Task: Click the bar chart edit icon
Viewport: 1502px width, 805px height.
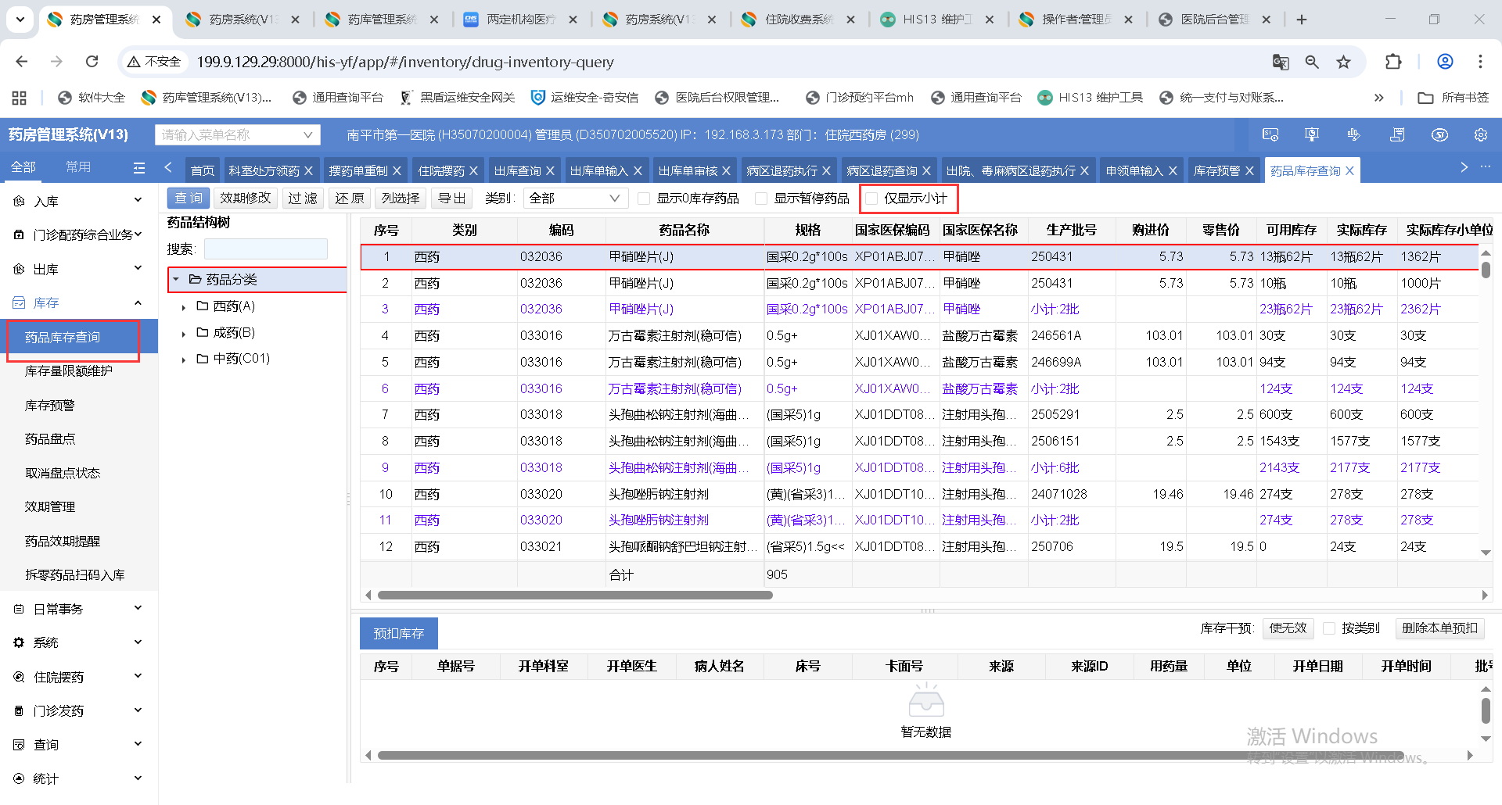Action: click(1354, 135)
